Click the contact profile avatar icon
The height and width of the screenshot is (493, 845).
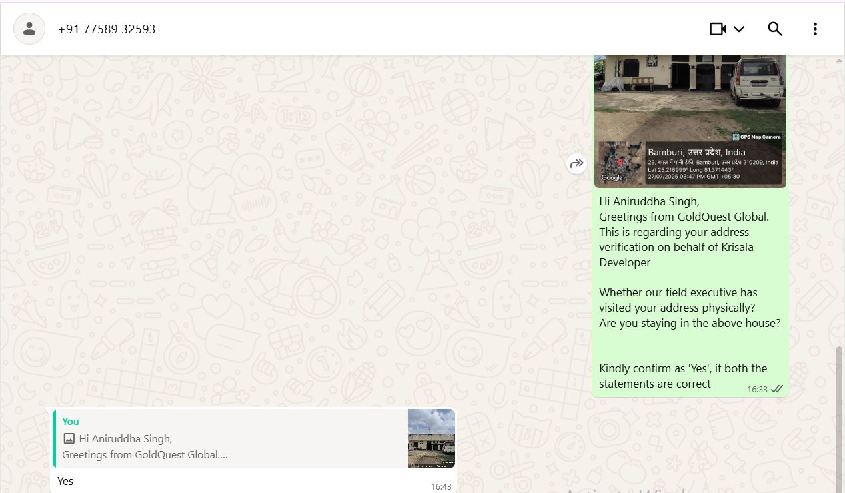coord(29,29)
